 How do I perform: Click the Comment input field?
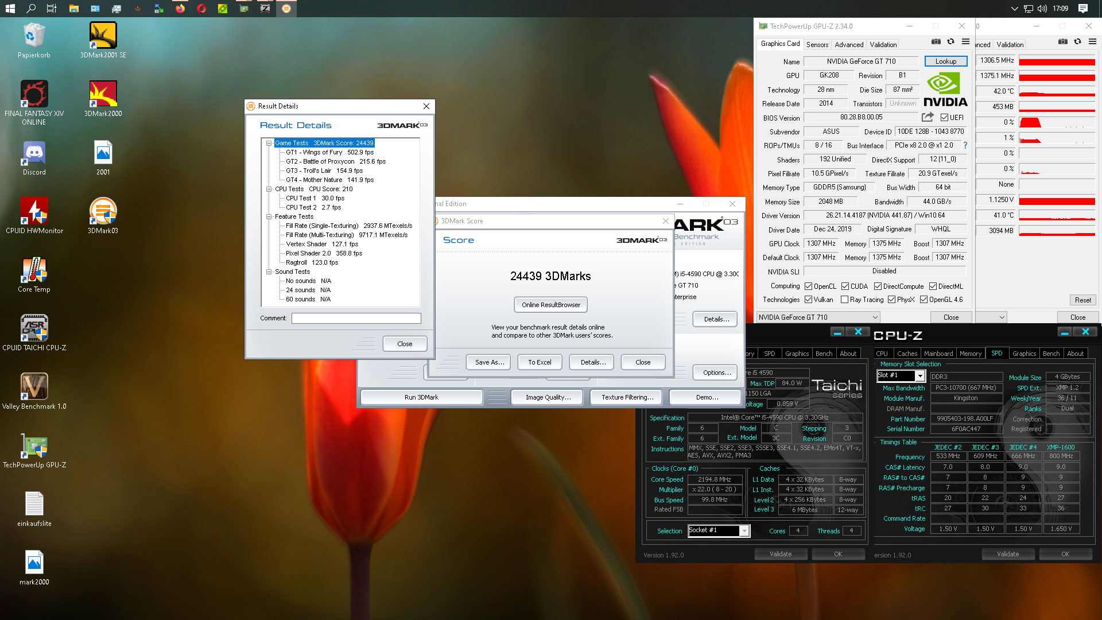click(356, 318)
